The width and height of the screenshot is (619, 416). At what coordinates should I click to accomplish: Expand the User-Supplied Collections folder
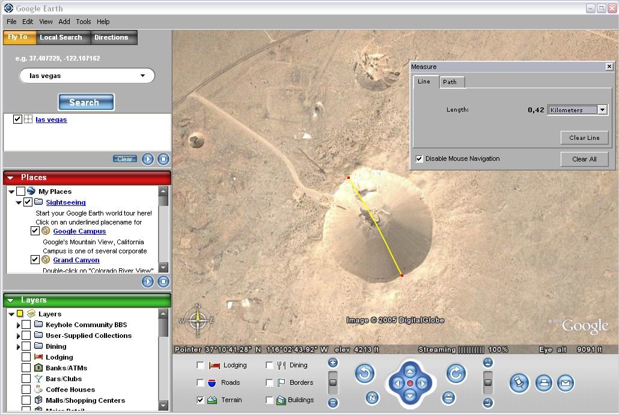(18, 336)
